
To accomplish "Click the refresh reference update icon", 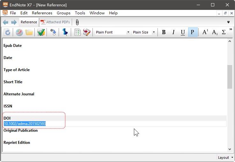I will 7,32.
